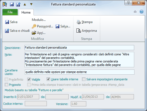Viewport: 147px width, 111px height.
Task: Uncheck Usare tabelle interne checkbox
Action: pyautogui.click(x=48, y=79)
